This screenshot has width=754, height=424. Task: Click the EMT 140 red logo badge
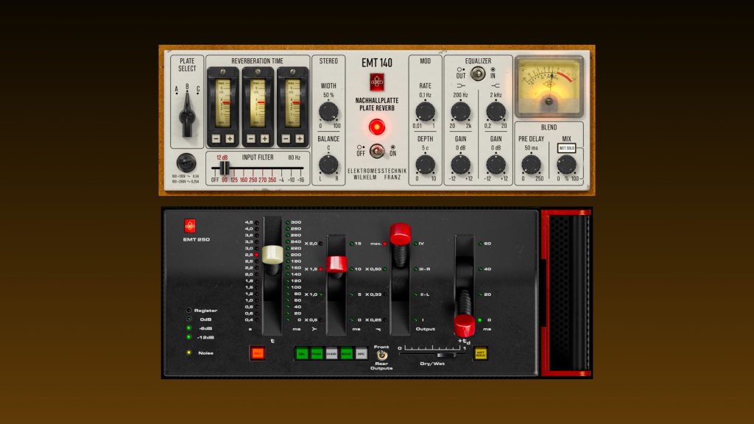tap(376, 82)
